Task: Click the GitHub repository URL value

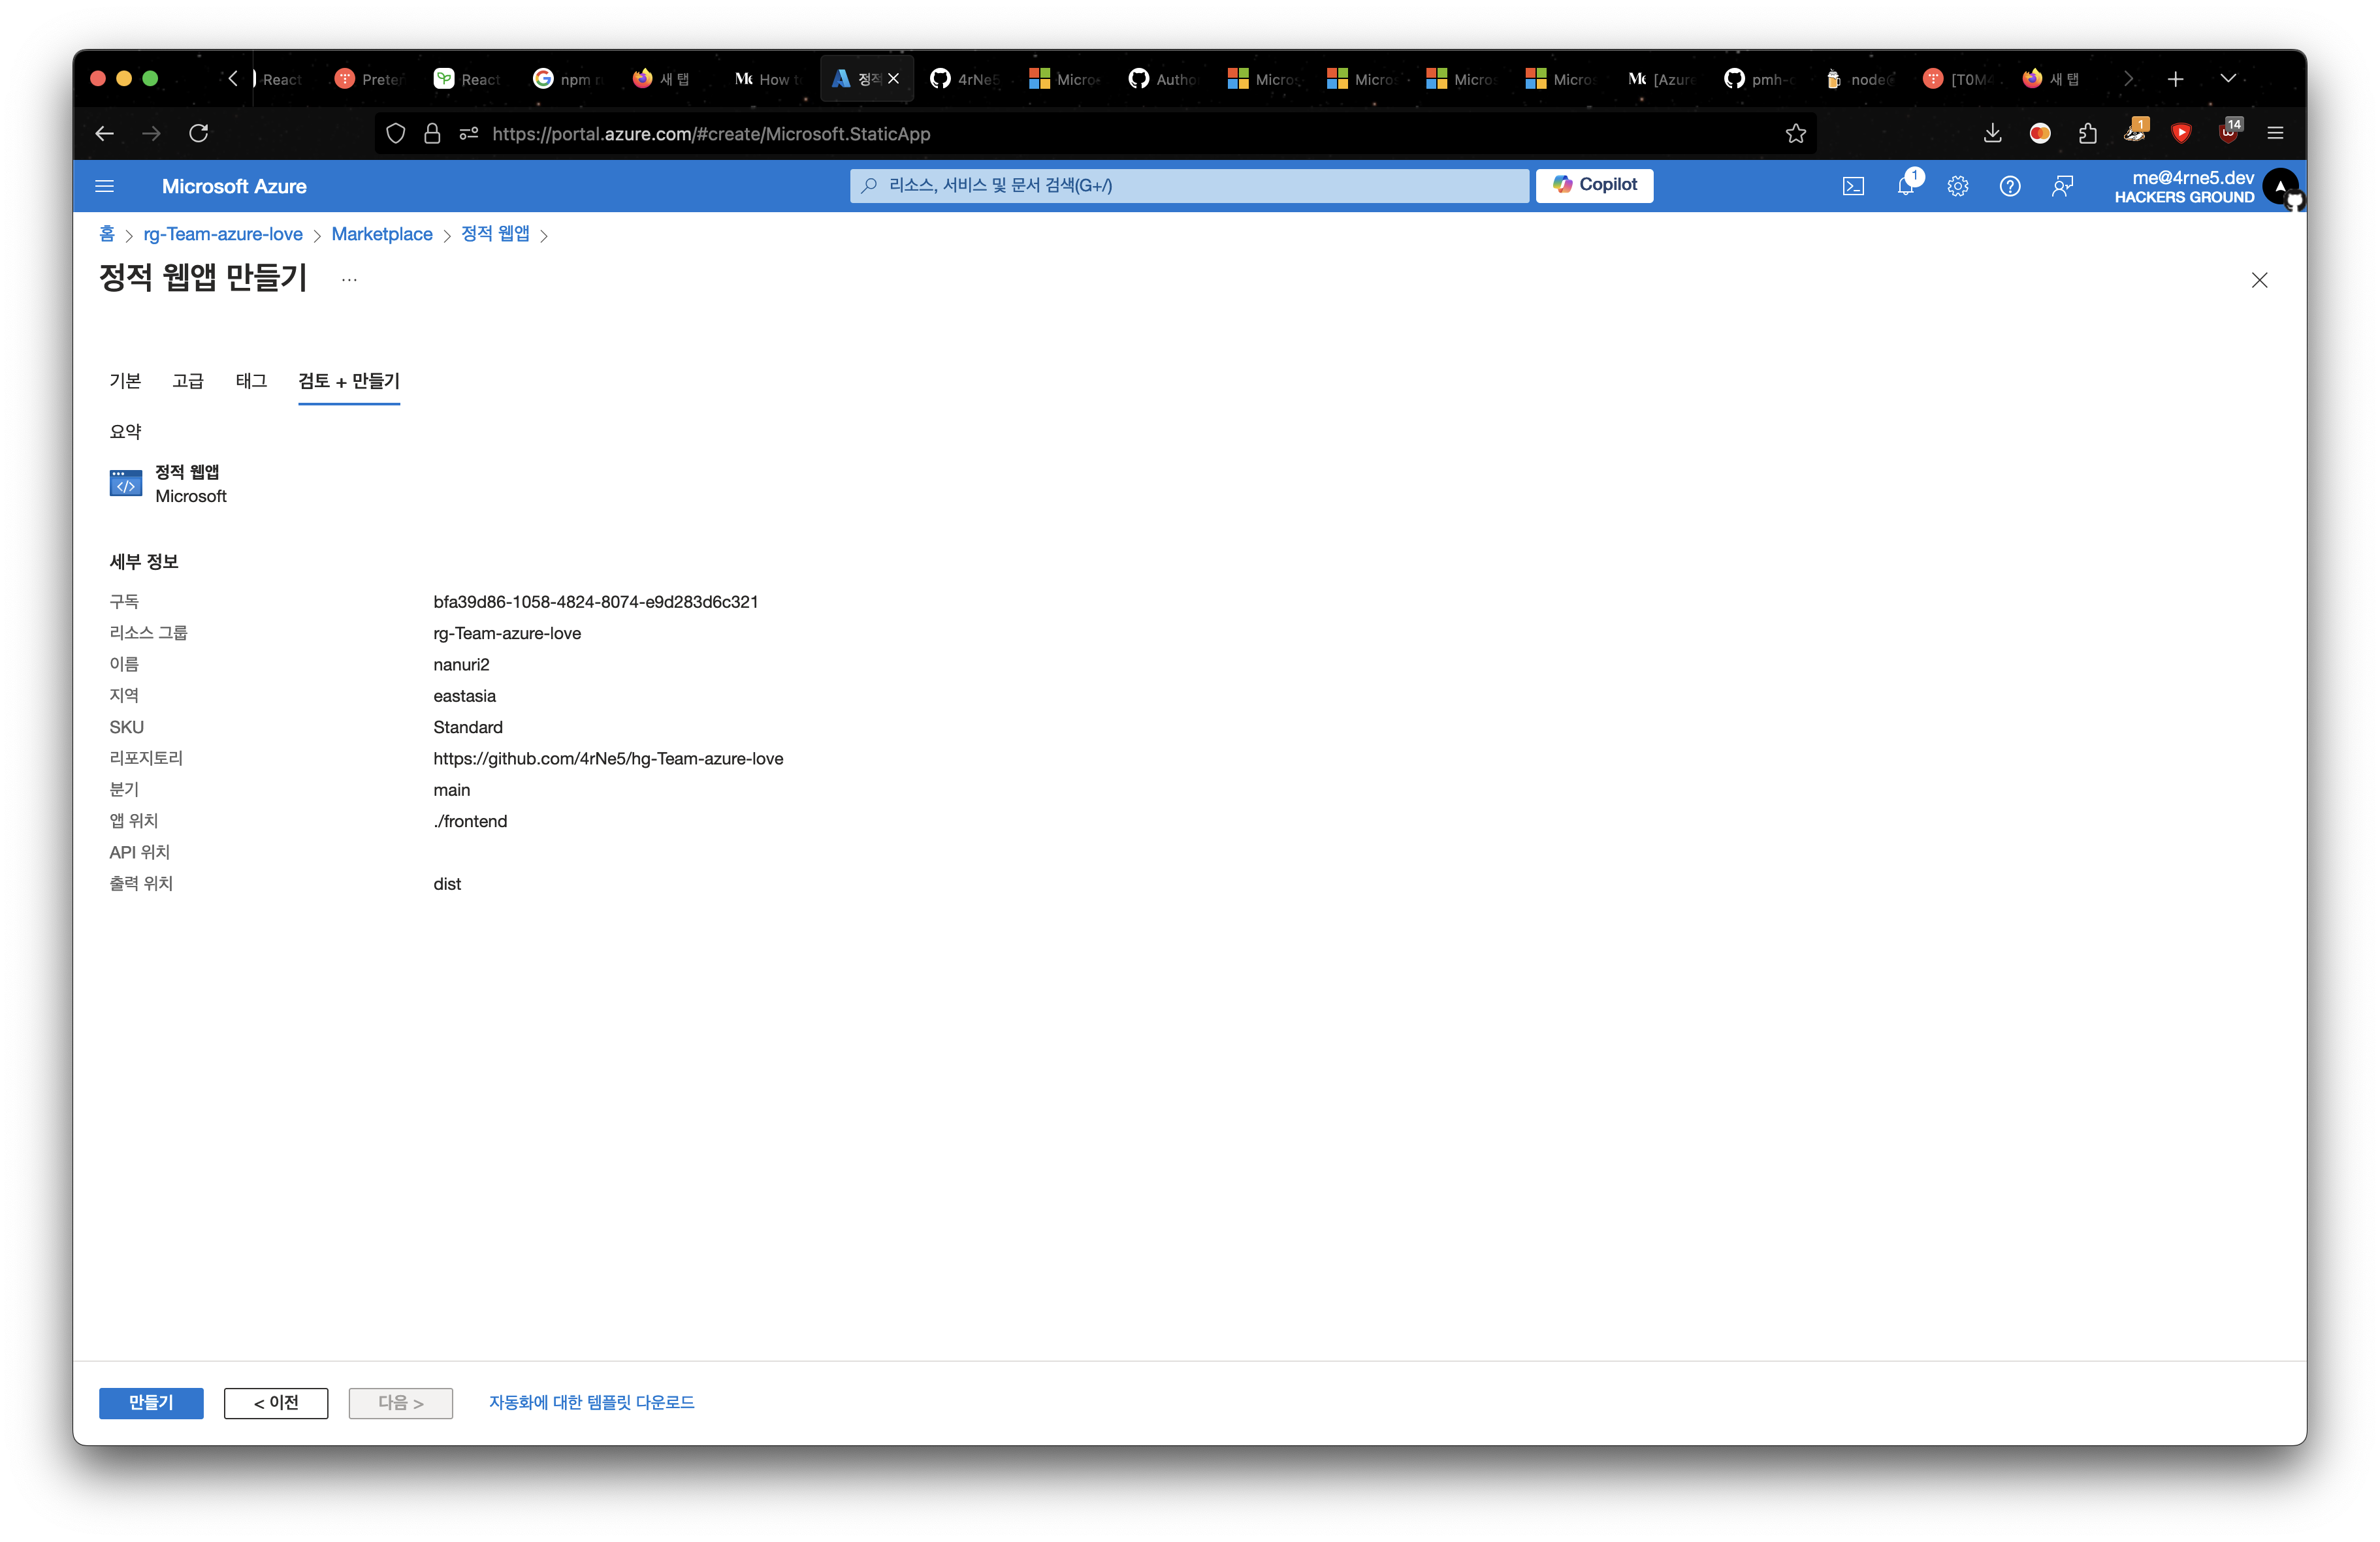Action: (609, 758)
